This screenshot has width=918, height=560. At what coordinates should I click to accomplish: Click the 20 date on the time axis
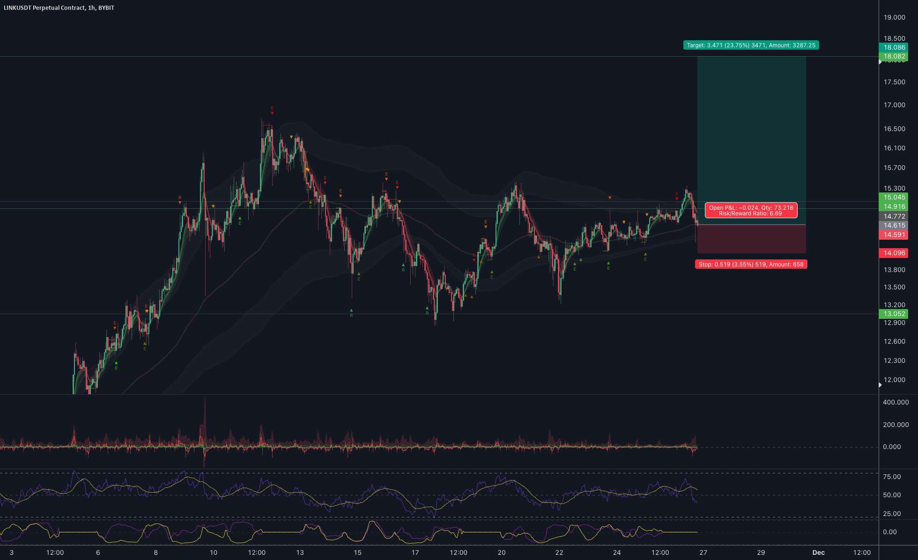point(502,553)
